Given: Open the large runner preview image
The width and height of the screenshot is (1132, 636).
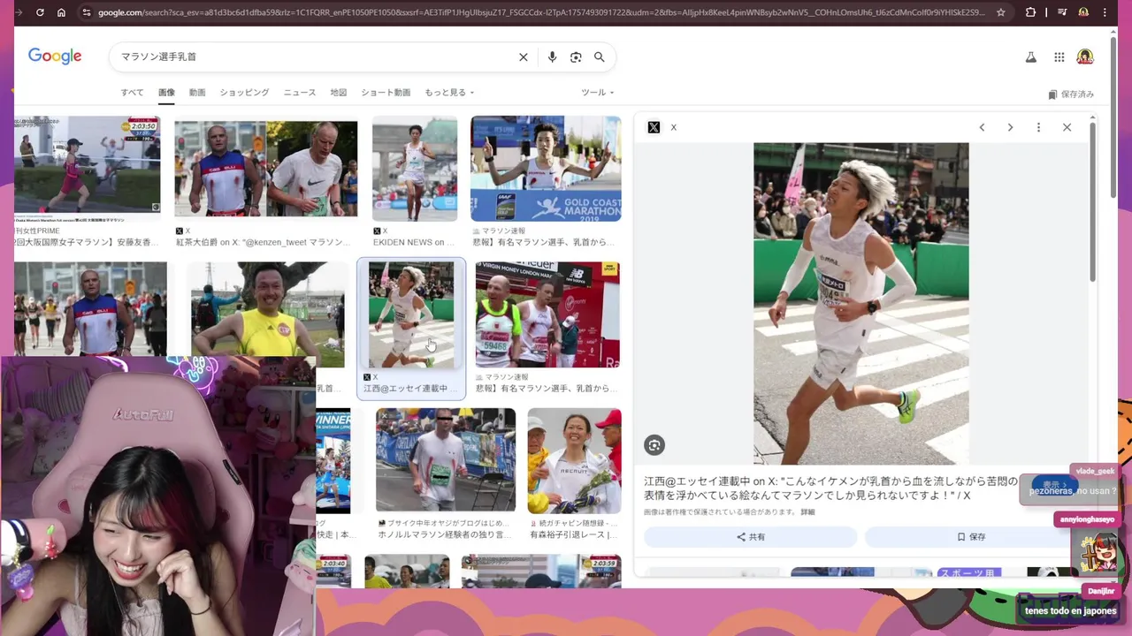Looking at the screenshot, I should (860, 304).
